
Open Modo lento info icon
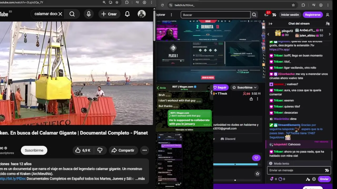click(x=270, y=164)
